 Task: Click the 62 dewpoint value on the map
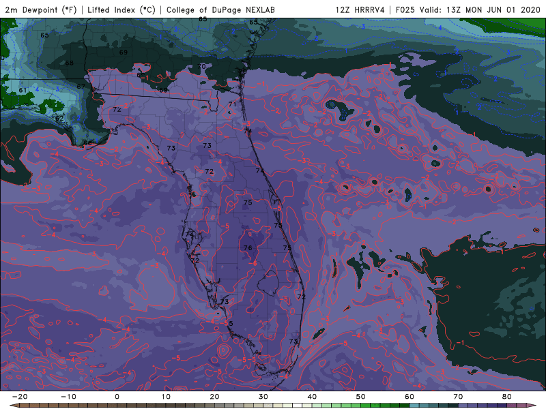(59, 118)
